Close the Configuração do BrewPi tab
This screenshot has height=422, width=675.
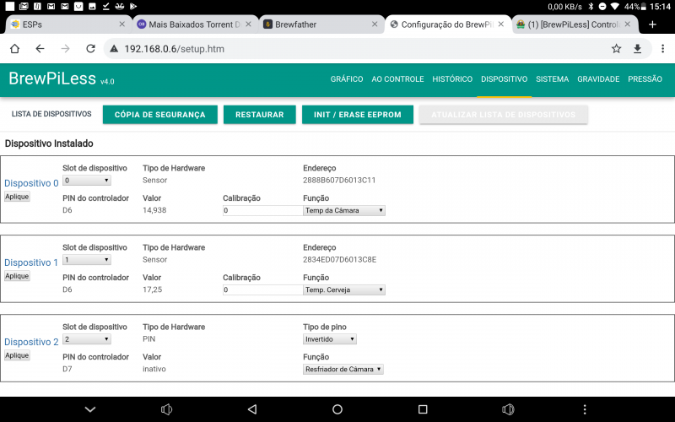click(501, 24)
